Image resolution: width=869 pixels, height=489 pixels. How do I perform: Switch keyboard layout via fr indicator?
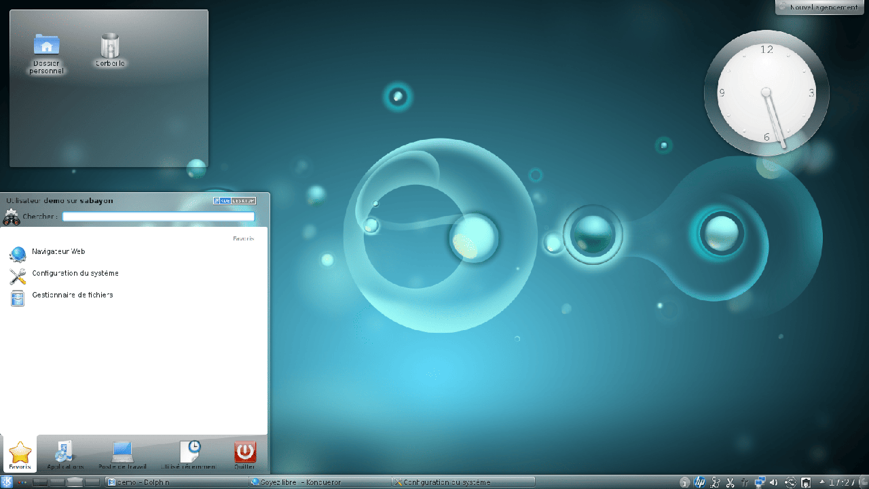(745, 482)
